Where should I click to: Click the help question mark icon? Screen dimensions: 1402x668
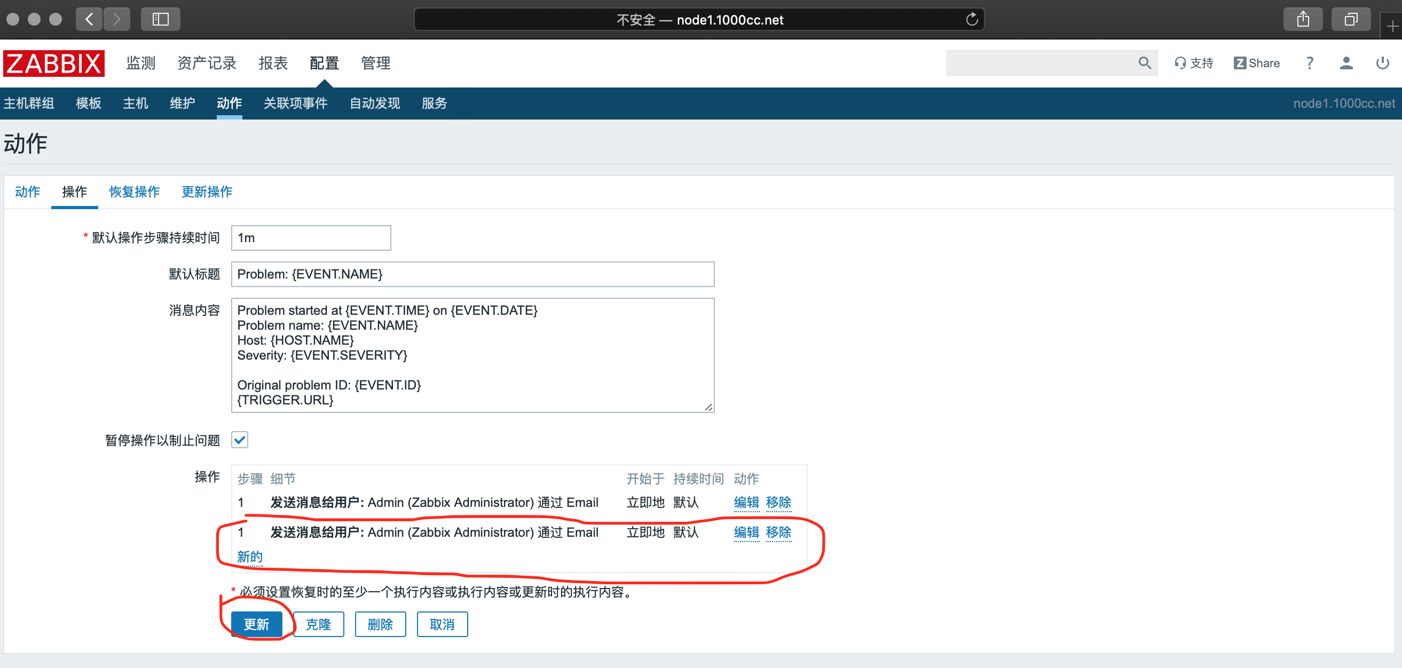1310,63
